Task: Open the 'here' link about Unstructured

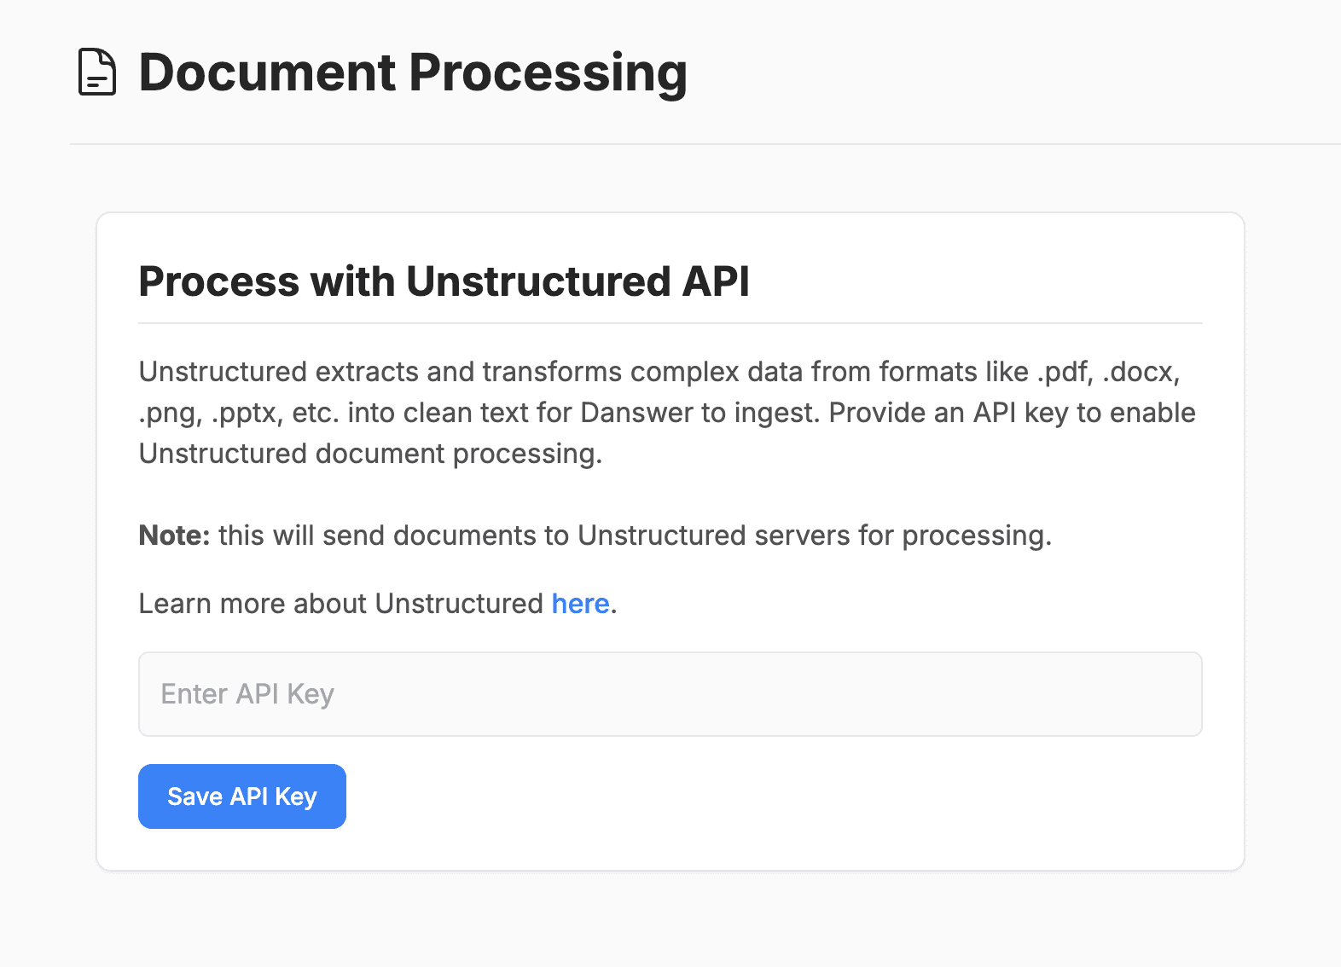Action: pos(581,604)
